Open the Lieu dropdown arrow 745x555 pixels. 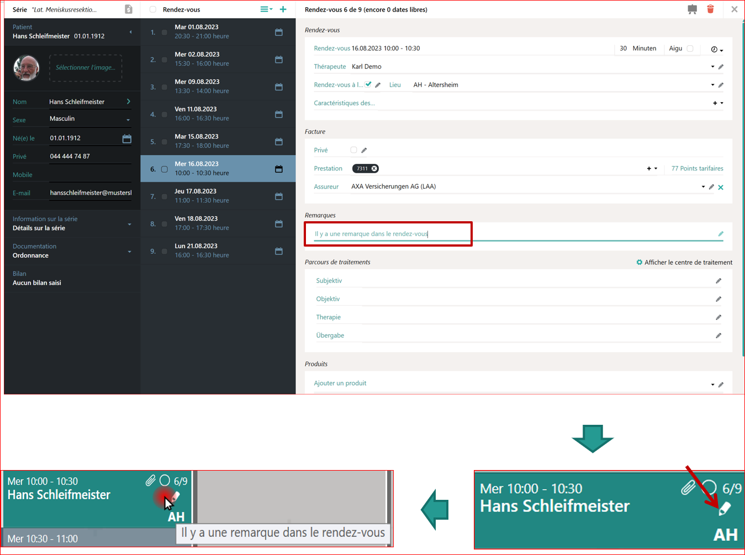coord(712,85)
